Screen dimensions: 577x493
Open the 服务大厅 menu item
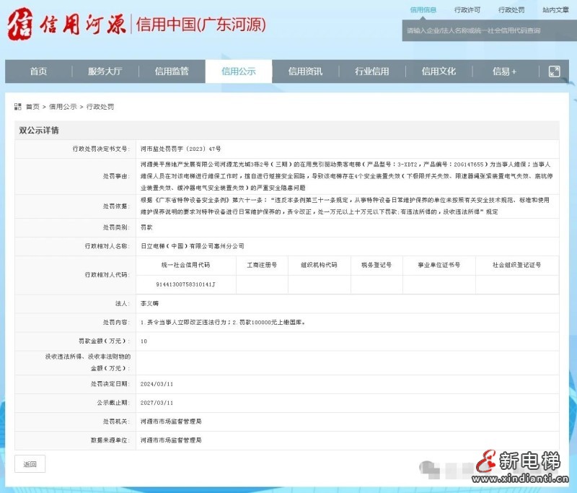[105, 71]
